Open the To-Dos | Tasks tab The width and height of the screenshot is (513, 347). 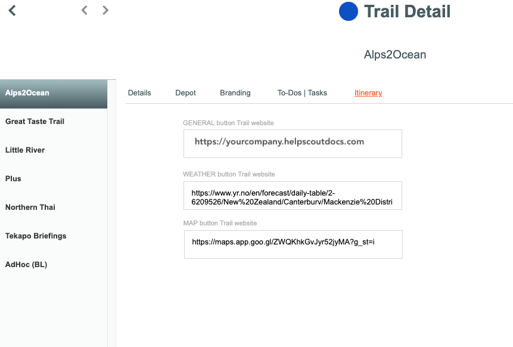[302, 93]
